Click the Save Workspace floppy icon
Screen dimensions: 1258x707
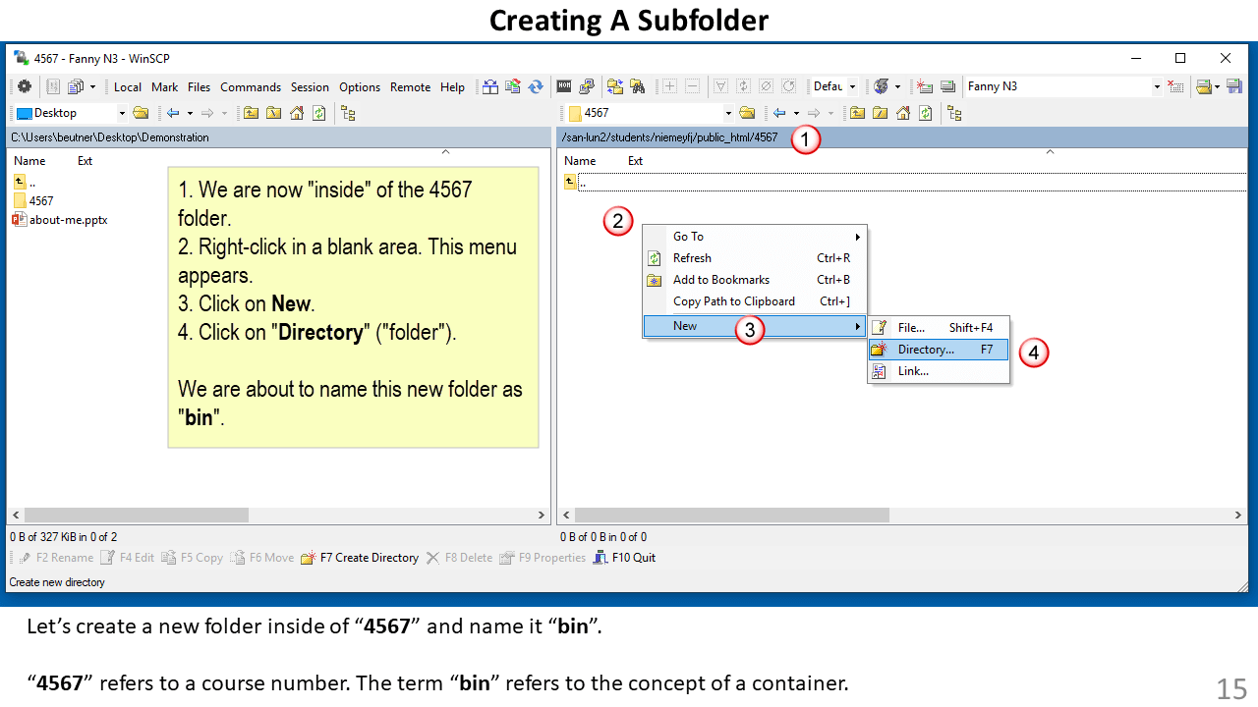[1233, 86]
